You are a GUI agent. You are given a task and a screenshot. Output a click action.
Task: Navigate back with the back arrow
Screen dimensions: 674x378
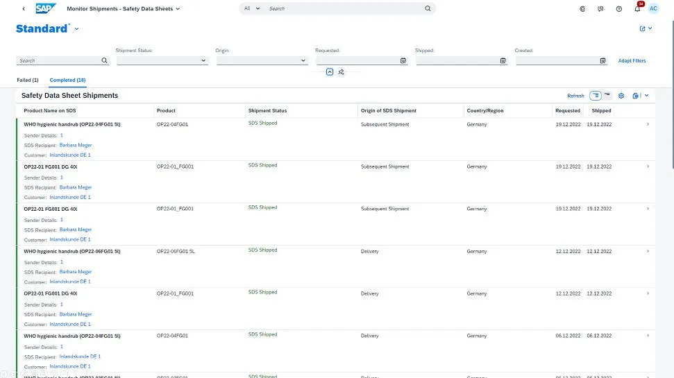click(24, 9)
